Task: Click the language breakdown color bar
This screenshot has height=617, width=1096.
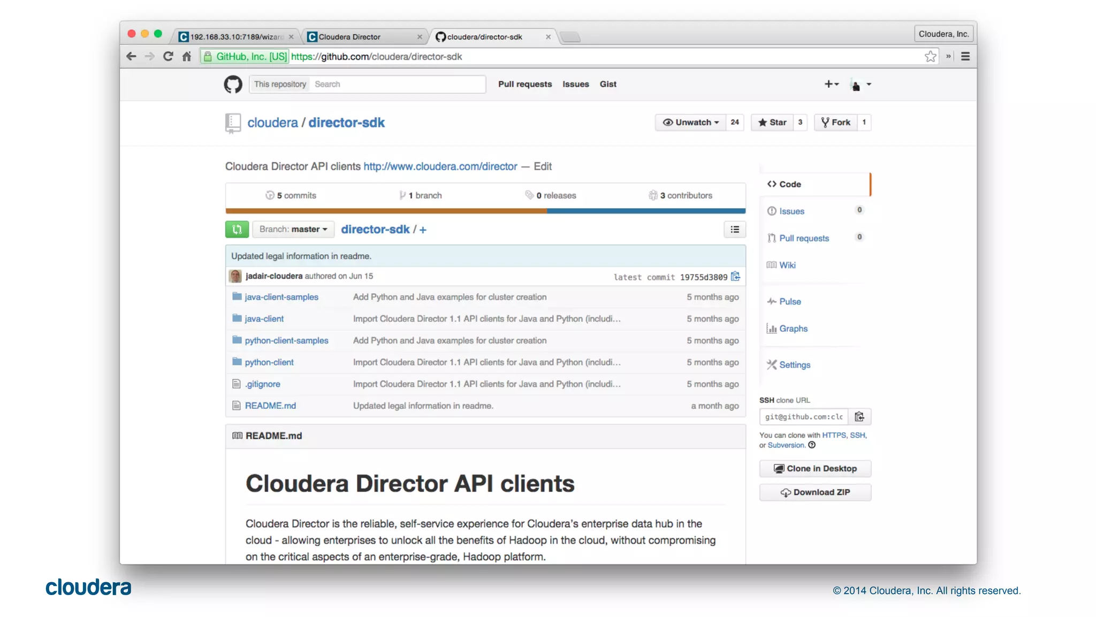Action: [x=485, y=211]
